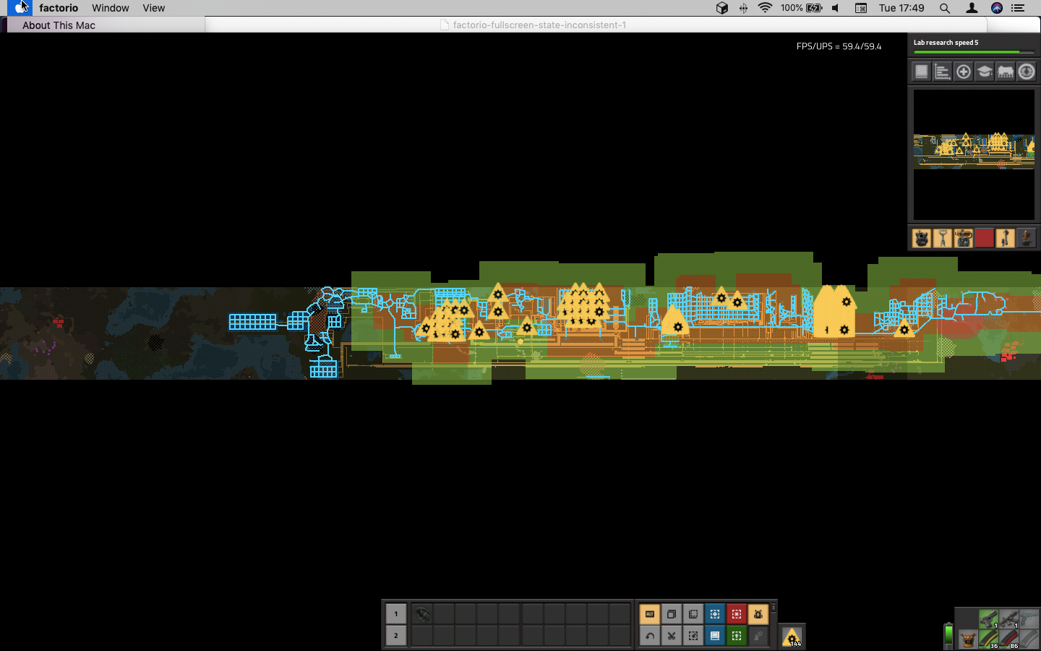Select the submachine gun weapon slot
Screen dimensions: 1041x651
click(1009, 619)
